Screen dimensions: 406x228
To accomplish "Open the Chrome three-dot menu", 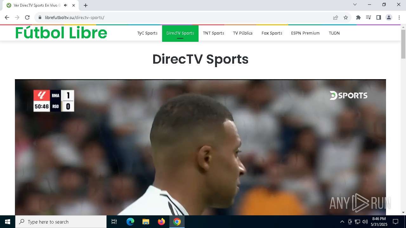I will click(399, 17).
